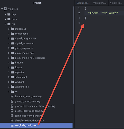This screenshot has height=129, width=124.
Task: Click the bytebeat_front_panel.svg file icon
Action: 12,96
